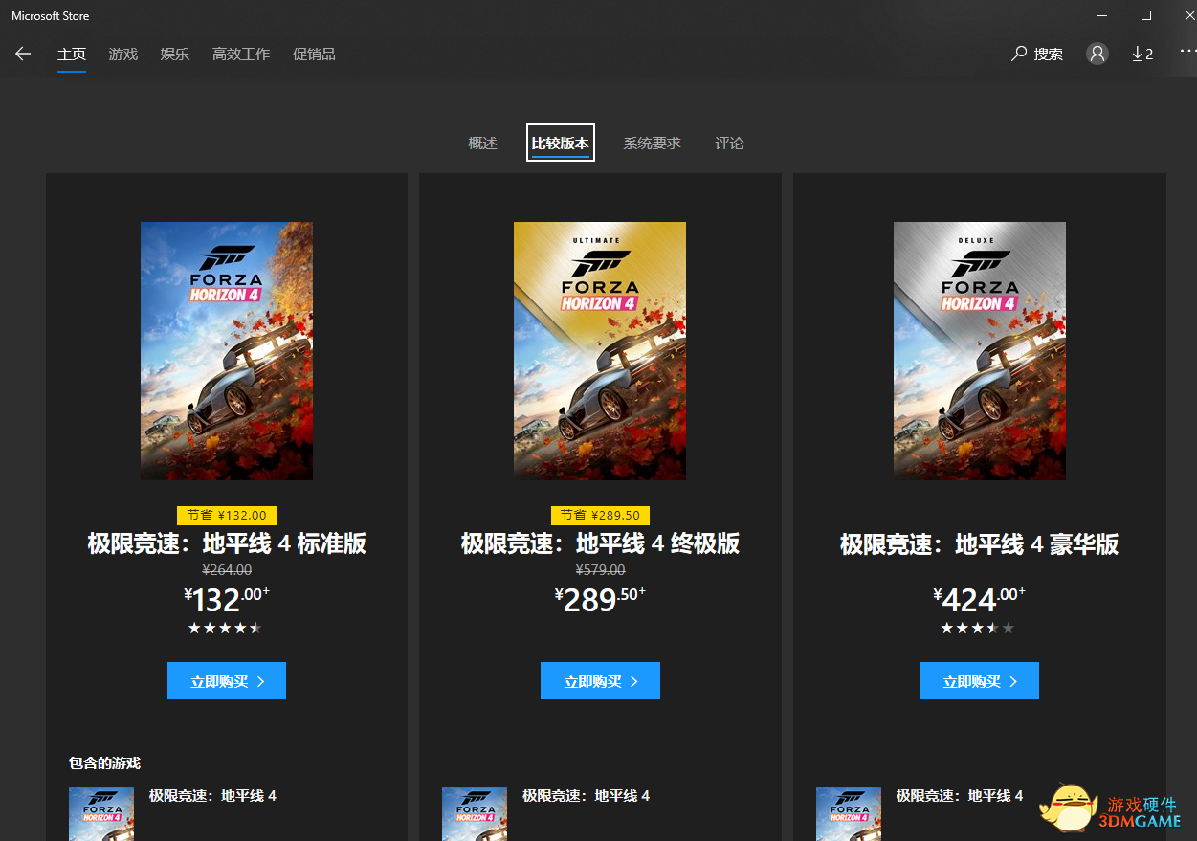1197x841 pixels.
Task: Minimize the Microsoft Store window
Action: coord(1102,15)
